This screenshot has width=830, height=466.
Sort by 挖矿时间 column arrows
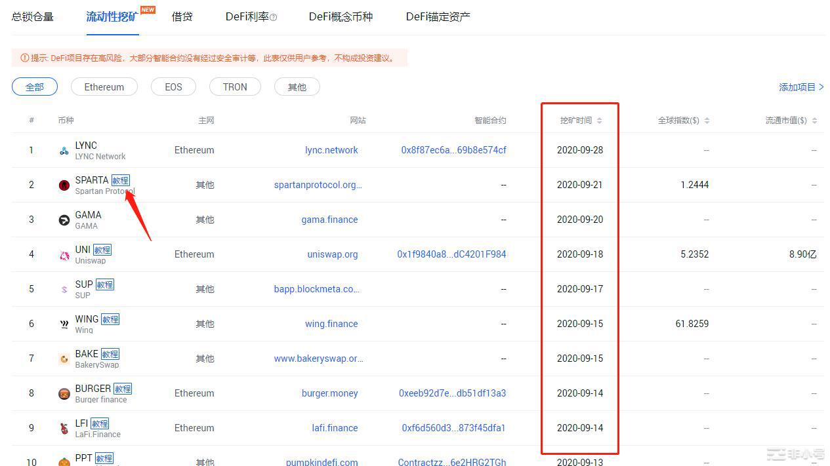599,121
